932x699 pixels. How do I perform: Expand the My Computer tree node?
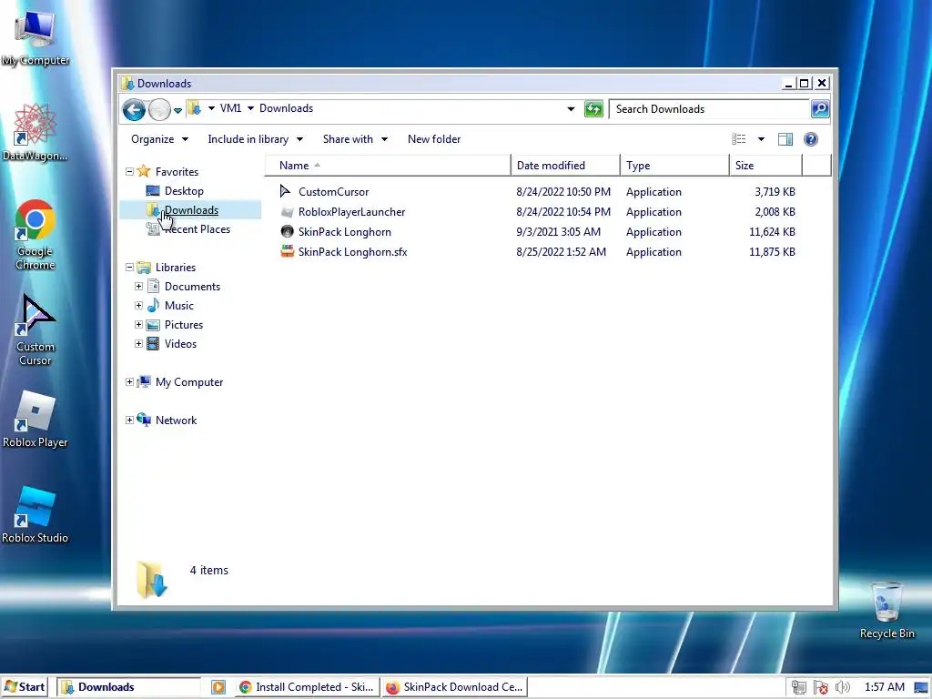(129, 381)
